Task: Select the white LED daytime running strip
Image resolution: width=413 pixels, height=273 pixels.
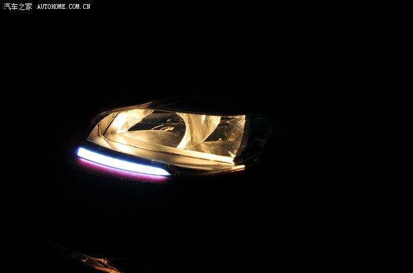Action: coord(123,162)
